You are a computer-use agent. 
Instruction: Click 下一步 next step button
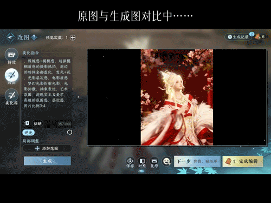click(x=197, y=161)
